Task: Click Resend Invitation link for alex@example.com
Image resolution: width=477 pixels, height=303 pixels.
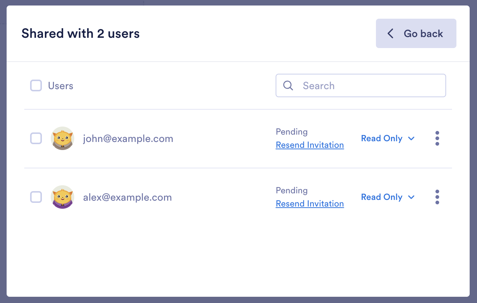Action: pyautogui.click(x=310, y=204)
